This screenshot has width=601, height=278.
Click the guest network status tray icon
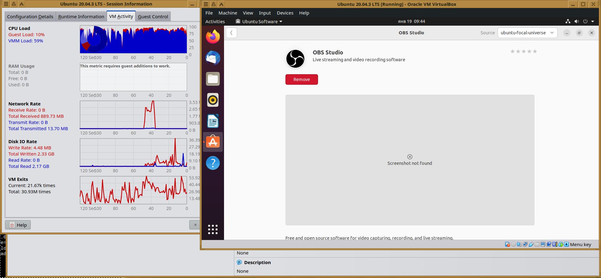click(568, 21)
